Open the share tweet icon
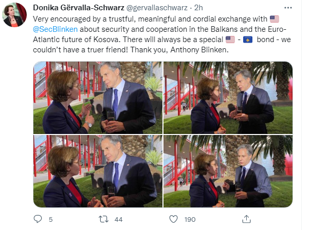 tap(242, 219)
